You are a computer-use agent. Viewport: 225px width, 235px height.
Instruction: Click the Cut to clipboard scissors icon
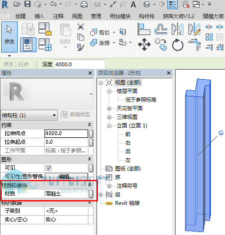click(x=81, y=27)
